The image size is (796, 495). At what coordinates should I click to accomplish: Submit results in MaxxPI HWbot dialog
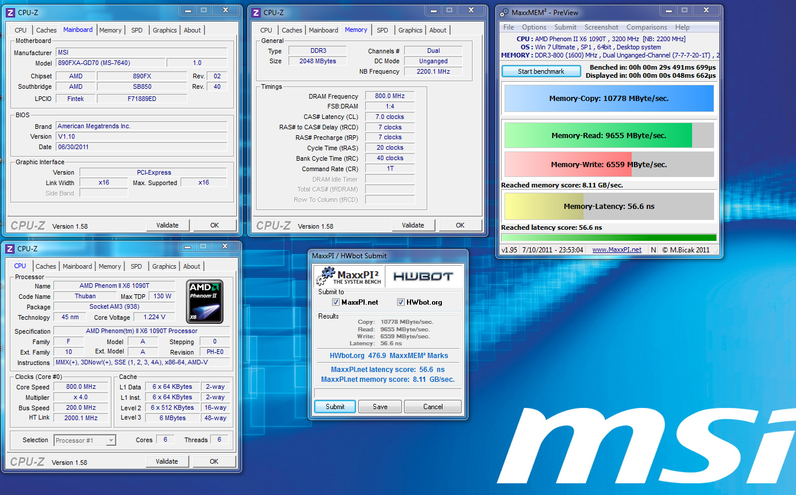coord(335,407)
